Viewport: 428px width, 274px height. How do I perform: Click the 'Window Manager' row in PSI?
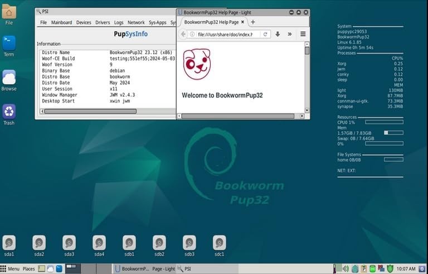108,95
